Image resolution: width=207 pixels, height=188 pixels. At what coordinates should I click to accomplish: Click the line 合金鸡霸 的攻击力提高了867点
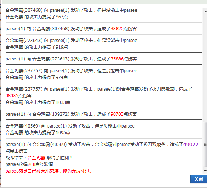(37, 17)
